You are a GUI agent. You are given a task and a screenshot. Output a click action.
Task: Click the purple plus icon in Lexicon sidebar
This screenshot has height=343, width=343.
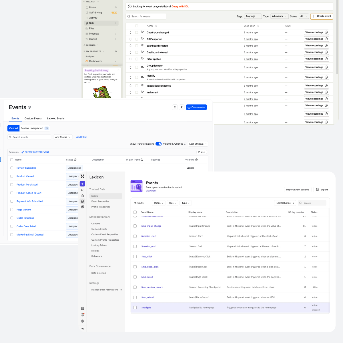click(82, 184)
